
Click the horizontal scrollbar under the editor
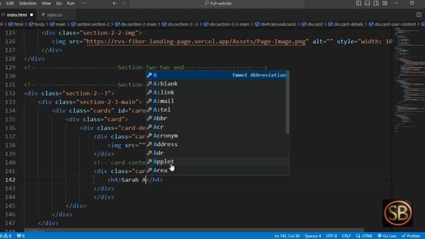(194, 230)
